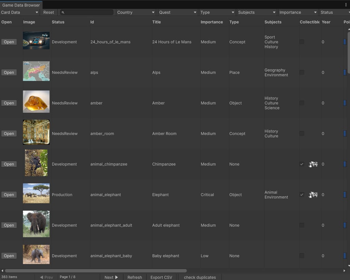Click the Export CSV button
Screen dimensions: 350x280
161,277
